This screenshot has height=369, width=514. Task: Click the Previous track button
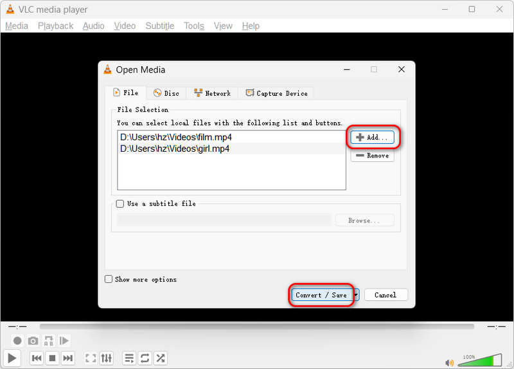(37, 358)
